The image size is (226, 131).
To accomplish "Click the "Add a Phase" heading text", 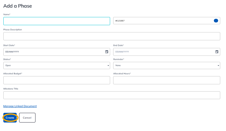I will coord(18,6).
